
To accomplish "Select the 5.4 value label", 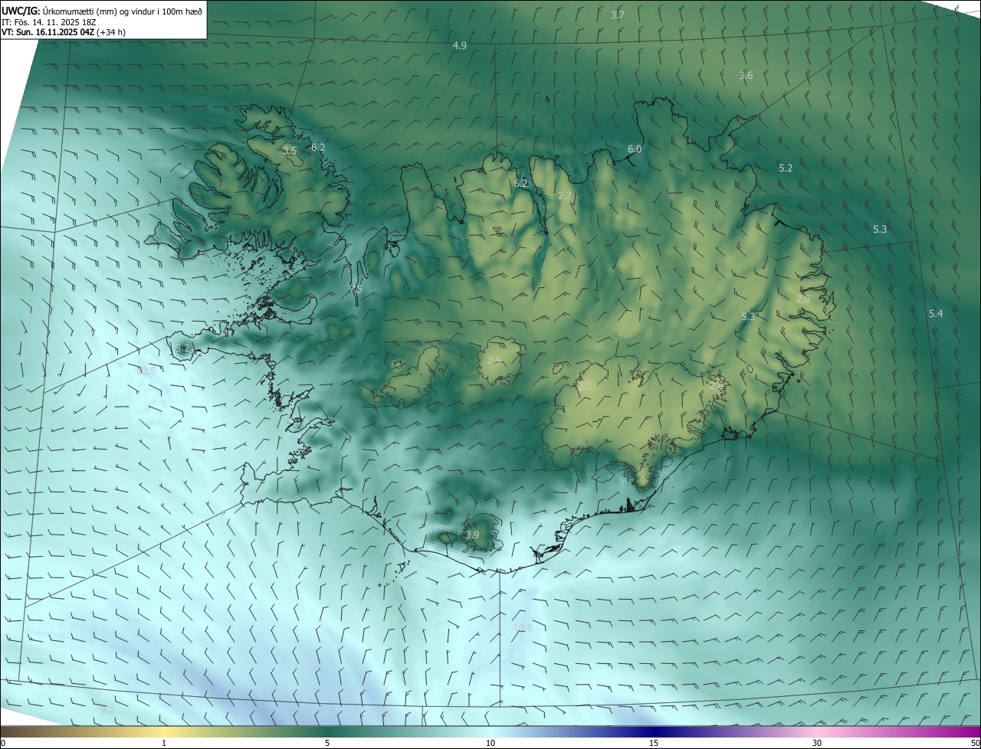I will (936, 313).
